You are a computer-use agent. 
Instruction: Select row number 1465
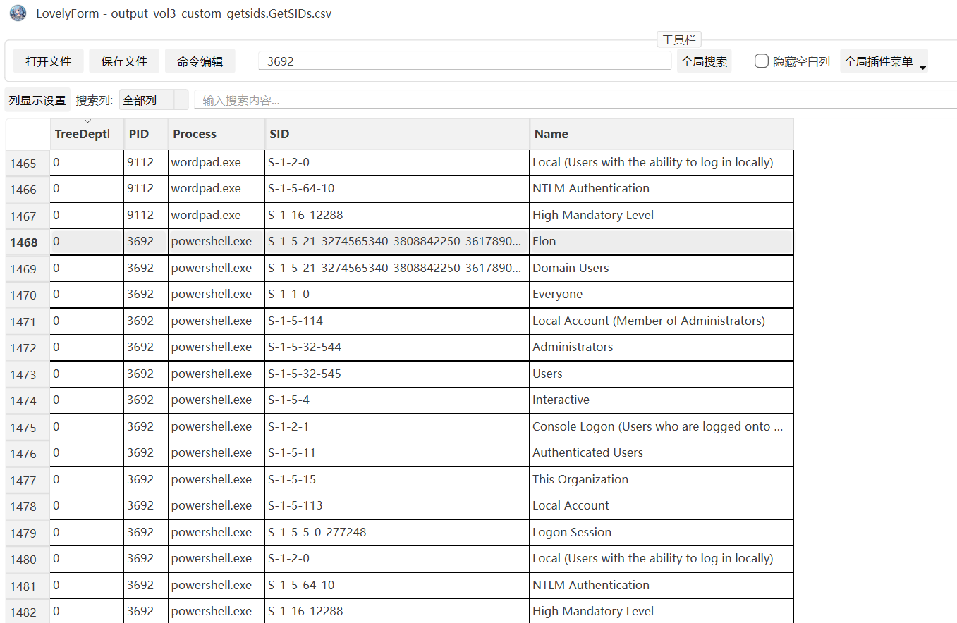pyautogui.click(x=28, y=164)
